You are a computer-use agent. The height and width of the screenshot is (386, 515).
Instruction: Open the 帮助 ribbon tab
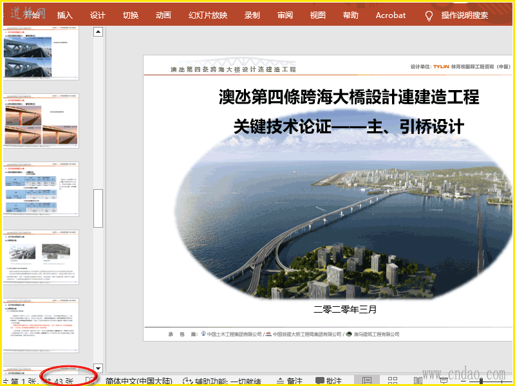tap(350, 15)
